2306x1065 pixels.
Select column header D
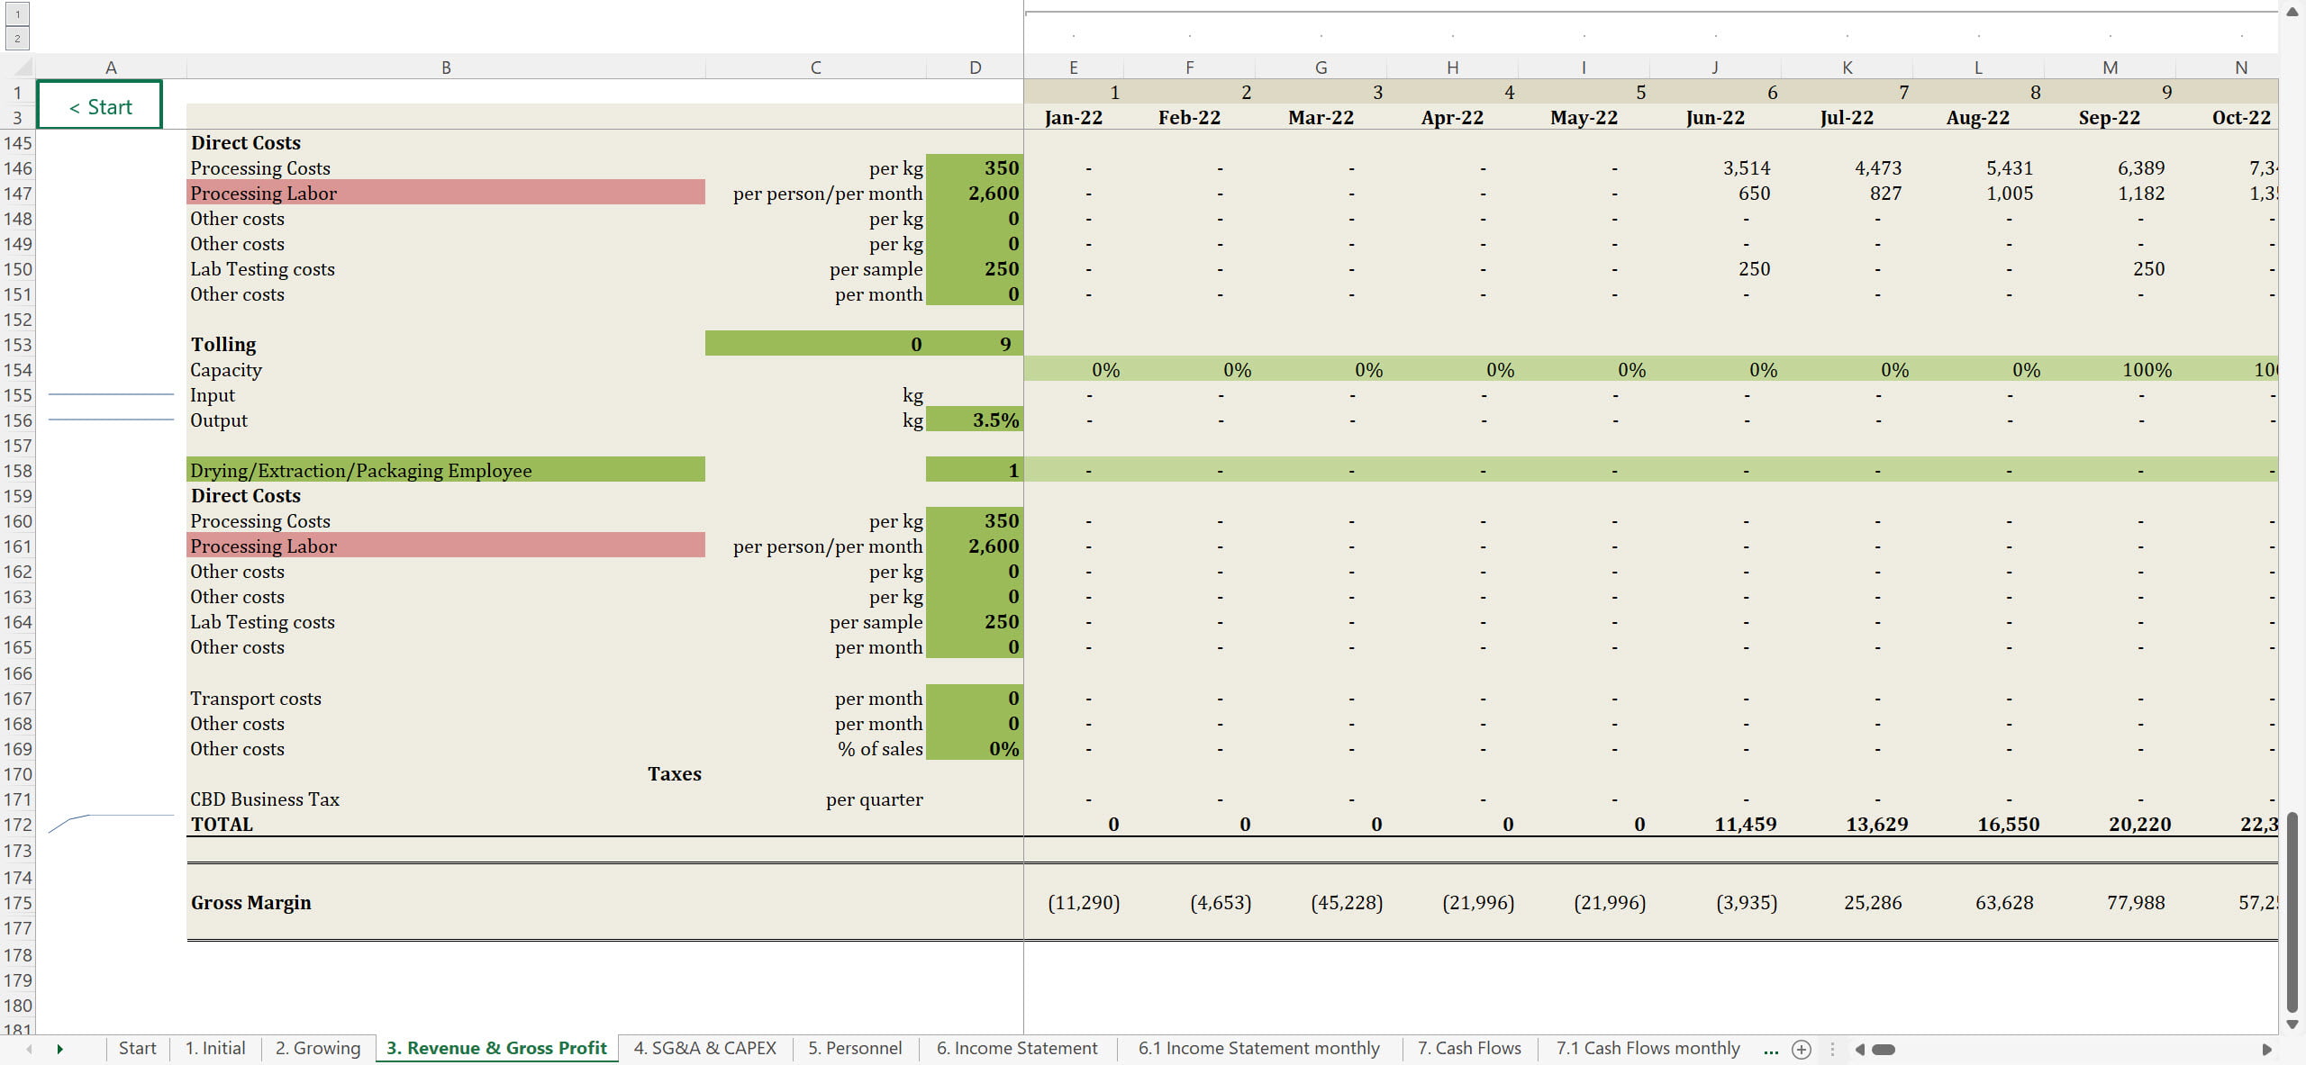click(975, 68)
